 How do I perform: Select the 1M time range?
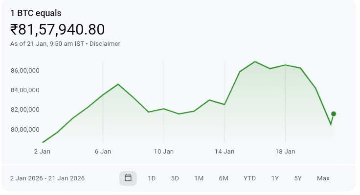199,178
